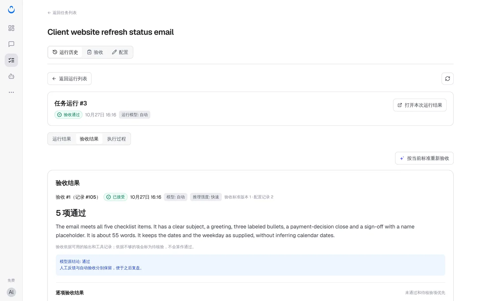Click the 已接受 status badge
This screenshot has height=301, width=481.
tap(116, 197)
